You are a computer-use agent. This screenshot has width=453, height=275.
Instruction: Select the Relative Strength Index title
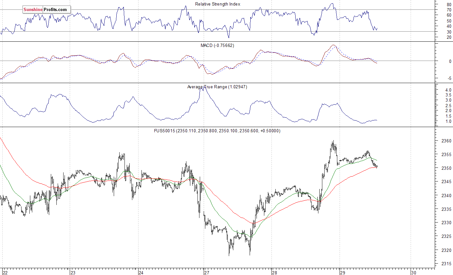[x=218, y=4]
